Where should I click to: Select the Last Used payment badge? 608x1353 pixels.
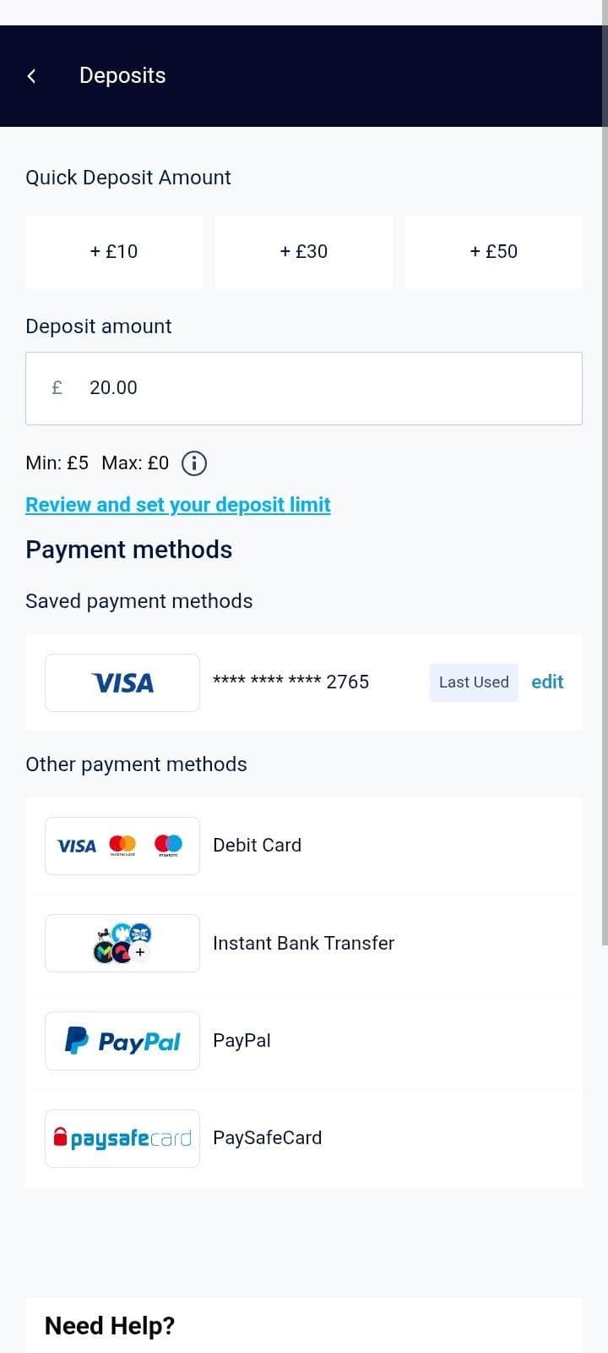[473, 682]
